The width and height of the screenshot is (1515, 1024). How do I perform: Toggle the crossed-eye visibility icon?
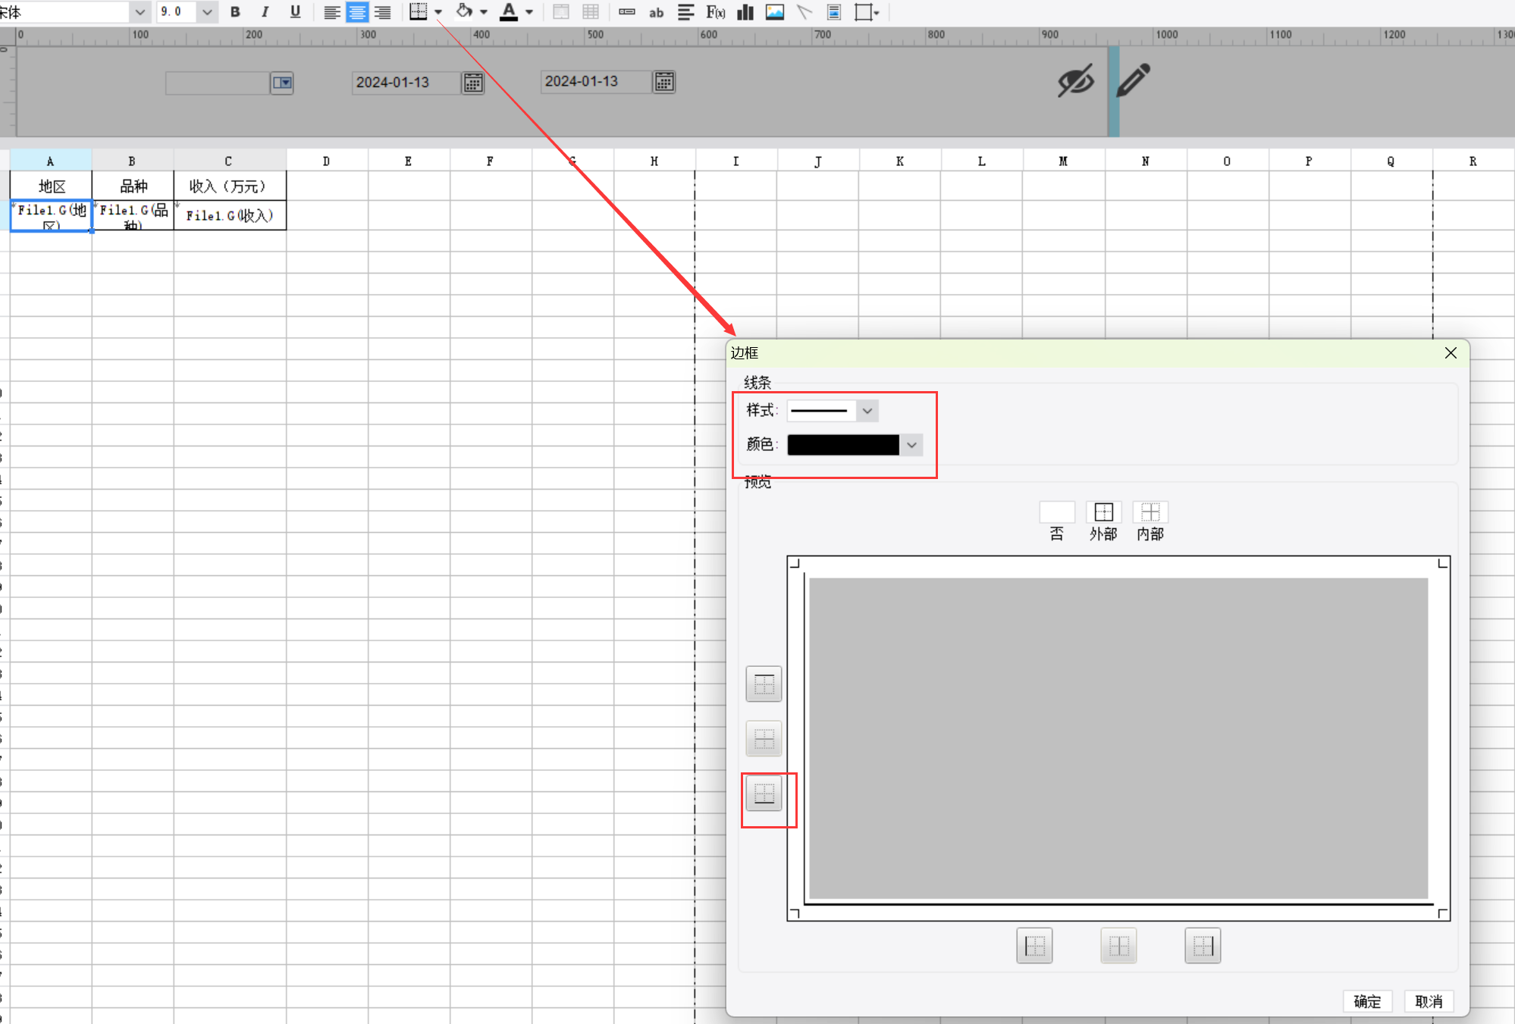pyautogui.click(x=1076, y=80)
